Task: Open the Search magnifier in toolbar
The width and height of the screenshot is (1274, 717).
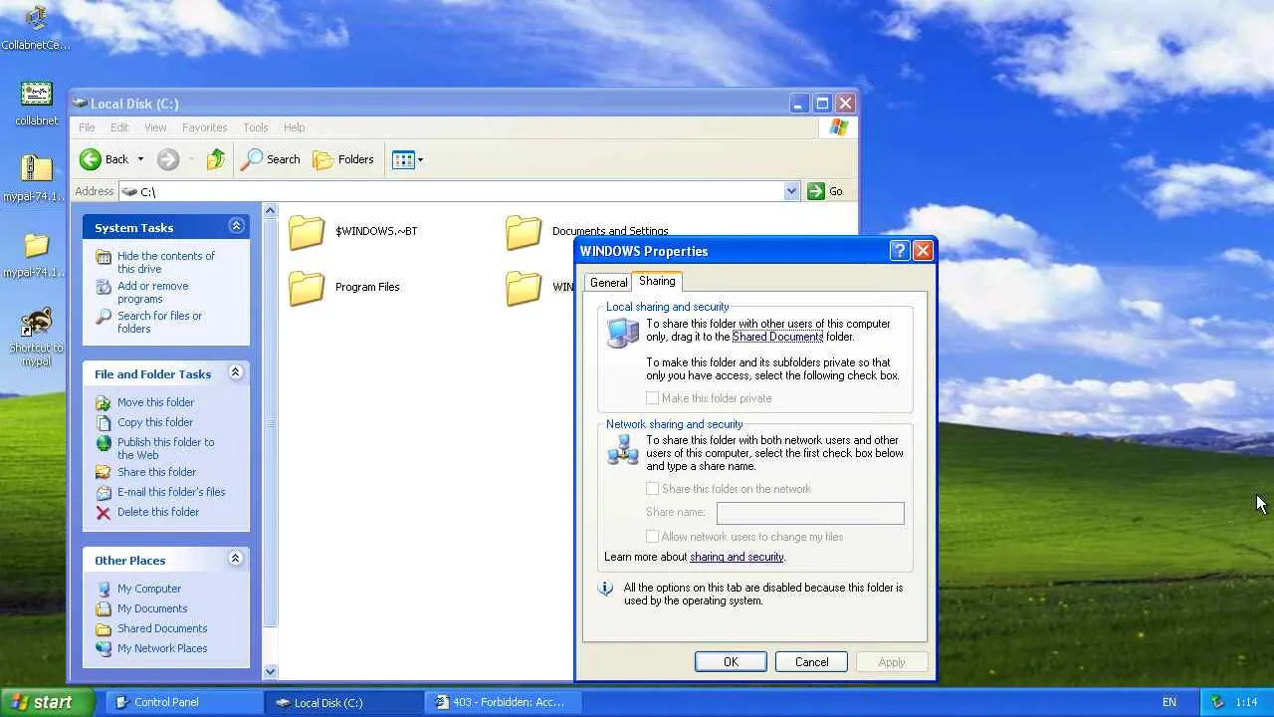Action: 253,159
